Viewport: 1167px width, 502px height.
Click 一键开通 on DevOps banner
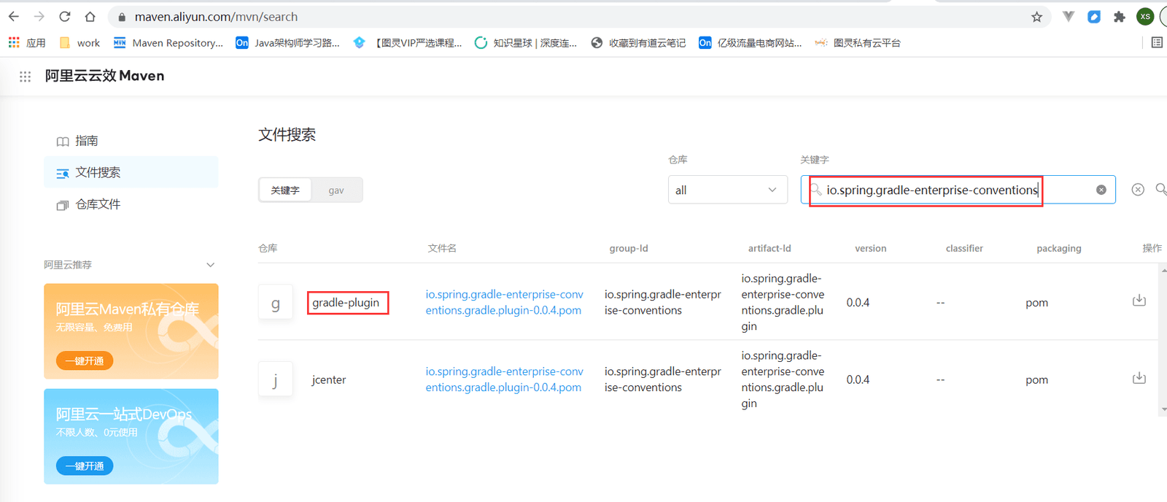pyautogui.click(x=85, y=466)
